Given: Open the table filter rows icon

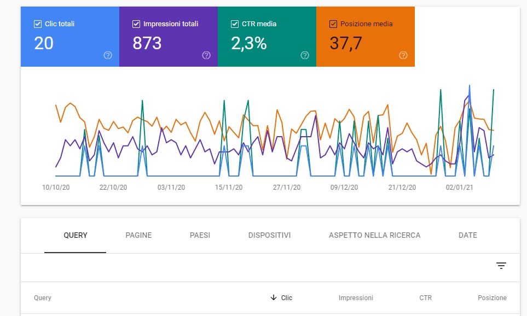Looking at the screenshot, I should pos(501,266).
